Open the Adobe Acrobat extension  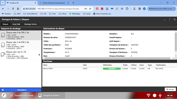(102, 9)
